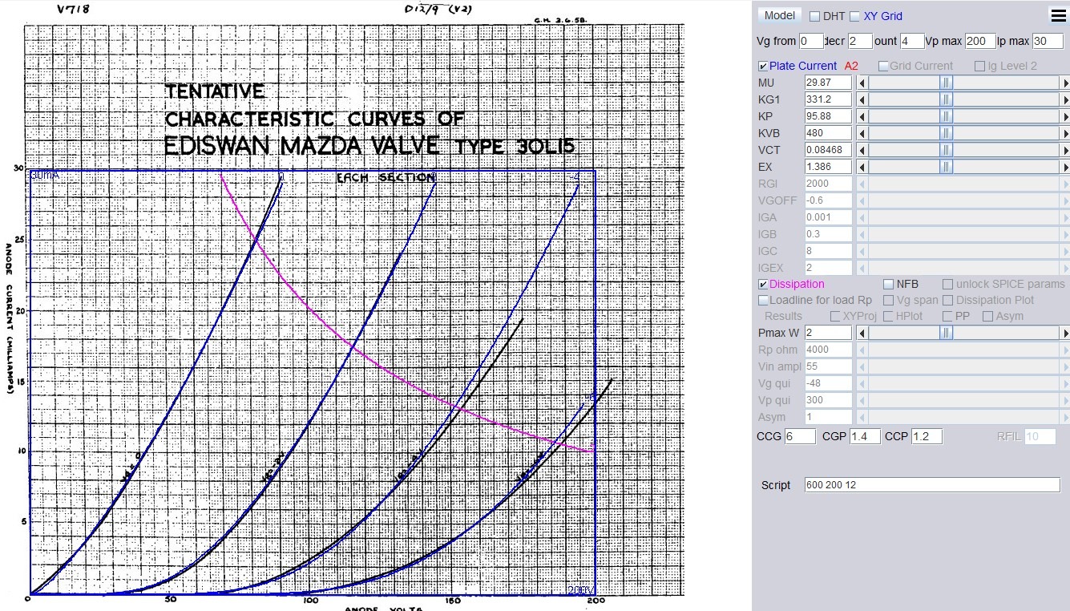Click the Pmax W slider thumb

[x=947, y=333]
